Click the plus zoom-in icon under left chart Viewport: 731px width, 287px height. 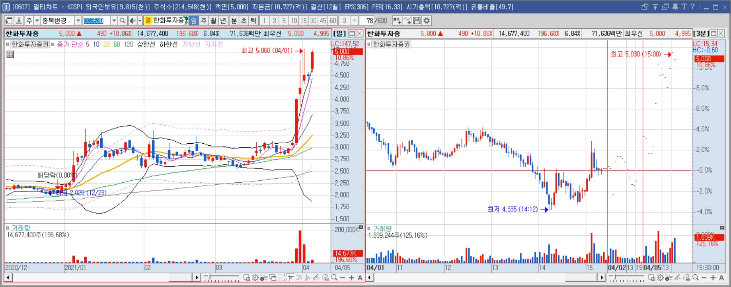click(x=351, y=278)
